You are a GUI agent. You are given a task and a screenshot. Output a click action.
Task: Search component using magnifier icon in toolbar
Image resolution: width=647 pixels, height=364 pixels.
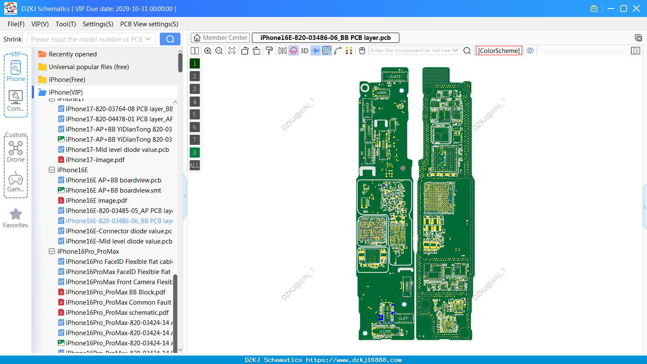tap(467, 50)
